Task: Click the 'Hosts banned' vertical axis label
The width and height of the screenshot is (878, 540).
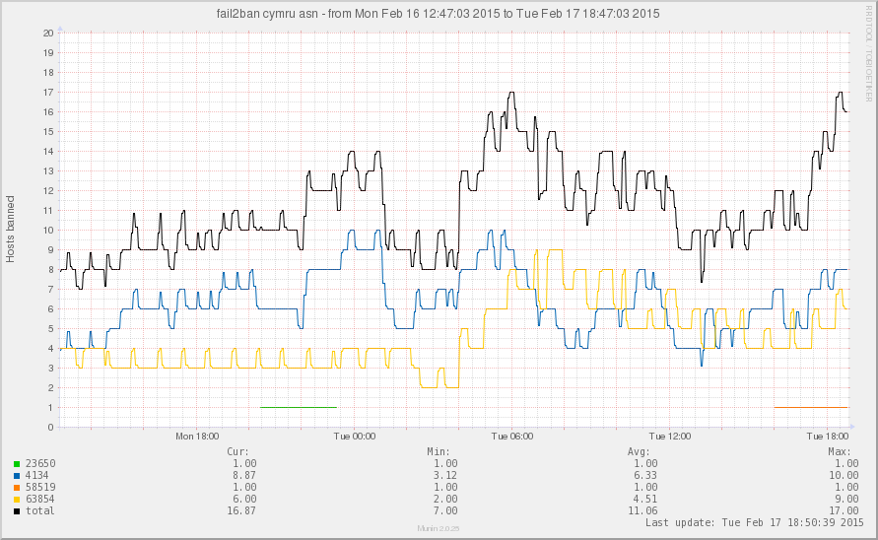Action: pyautogui.click(x=11, y=229)
